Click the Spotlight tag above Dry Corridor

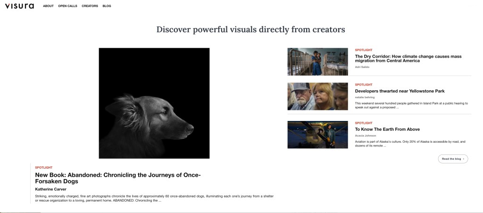click(364, 50)
